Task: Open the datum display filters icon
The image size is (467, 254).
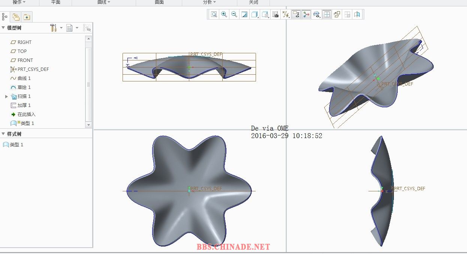Action: pos(286,15)
